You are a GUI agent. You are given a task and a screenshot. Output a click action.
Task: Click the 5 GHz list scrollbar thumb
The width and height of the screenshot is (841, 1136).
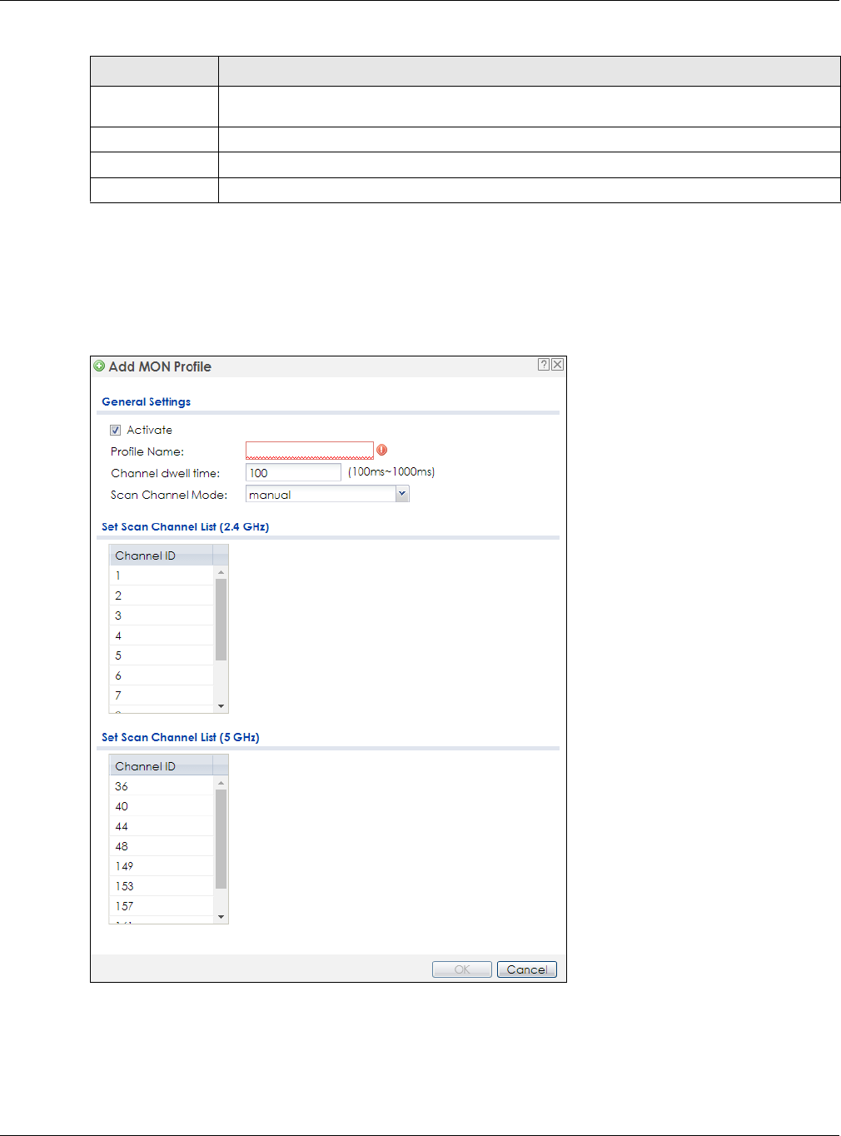click(x=221, y=839)
